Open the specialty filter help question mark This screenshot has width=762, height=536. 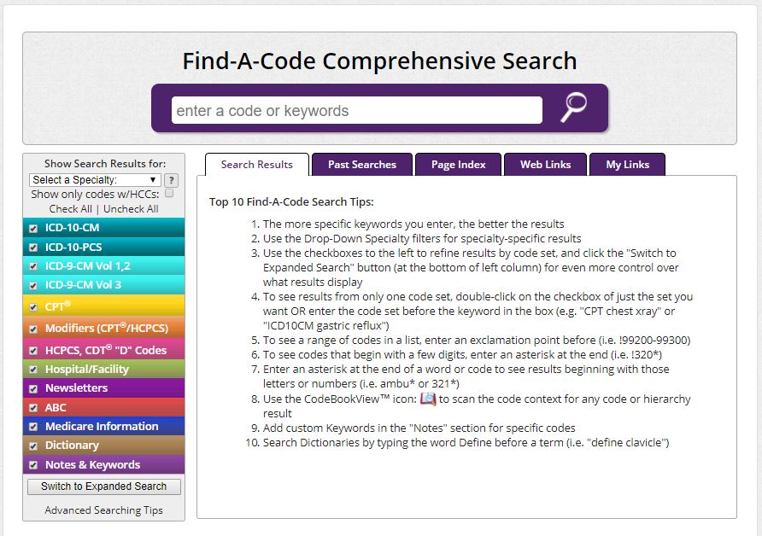(x=171, y=180)
